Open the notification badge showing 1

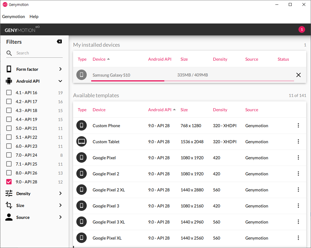click(x=302, y=29)
